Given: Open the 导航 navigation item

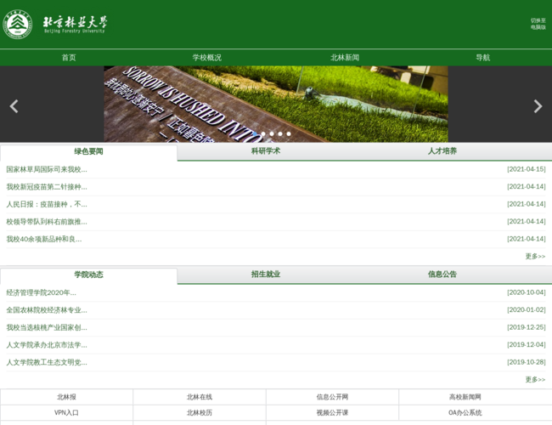Looking at the screenshot, I should (483, 58).
